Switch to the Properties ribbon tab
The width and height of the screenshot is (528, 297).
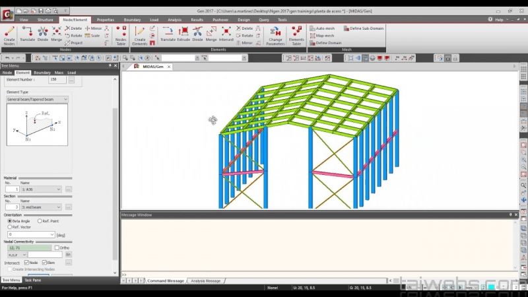(x=106, y=20)
